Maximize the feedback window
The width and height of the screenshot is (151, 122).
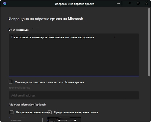(x=138, y=3)
